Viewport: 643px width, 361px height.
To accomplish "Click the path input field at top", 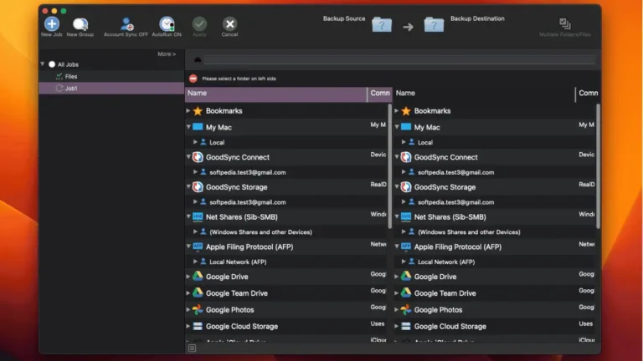I will pos(399,60).
